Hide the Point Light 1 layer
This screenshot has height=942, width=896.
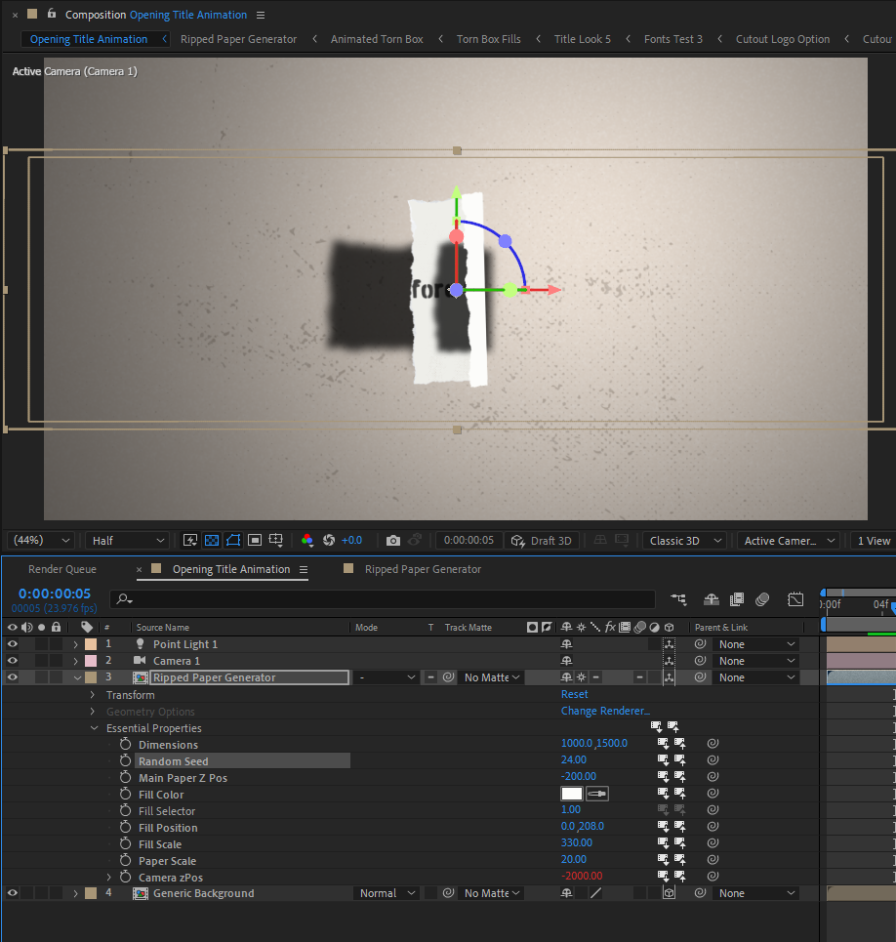(12, 643)
